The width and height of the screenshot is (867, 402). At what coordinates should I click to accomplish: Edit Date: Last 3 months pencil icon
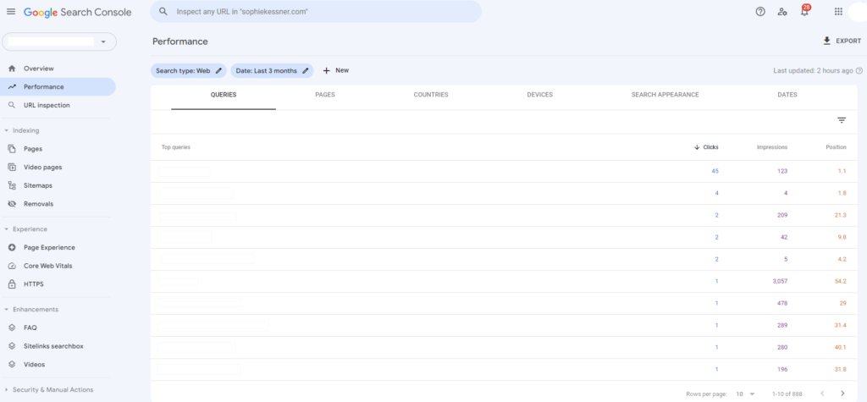click(305, 71)
